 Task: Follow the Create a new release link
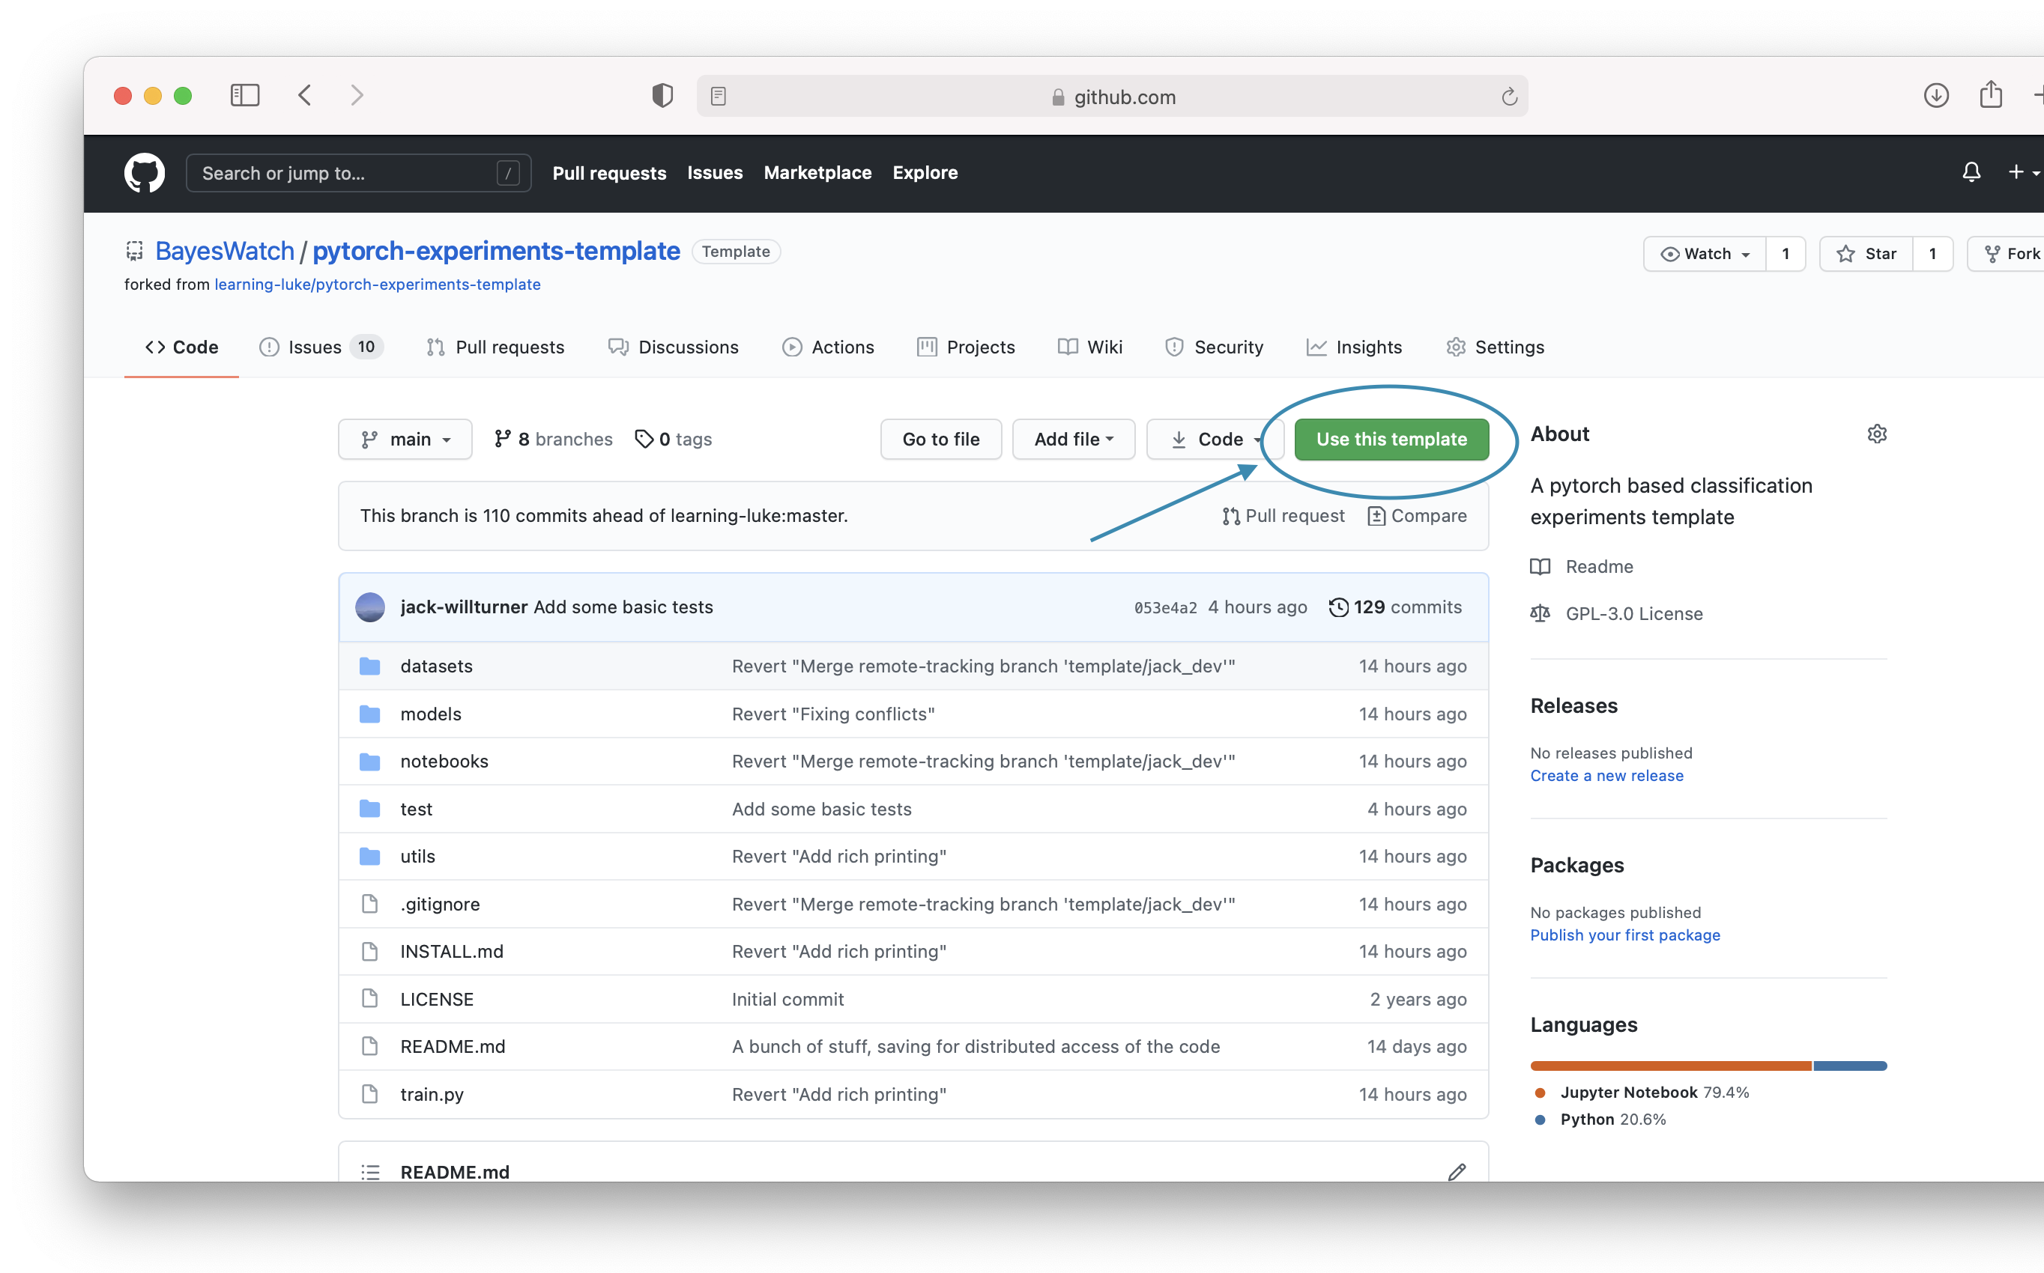[1606, 776]
